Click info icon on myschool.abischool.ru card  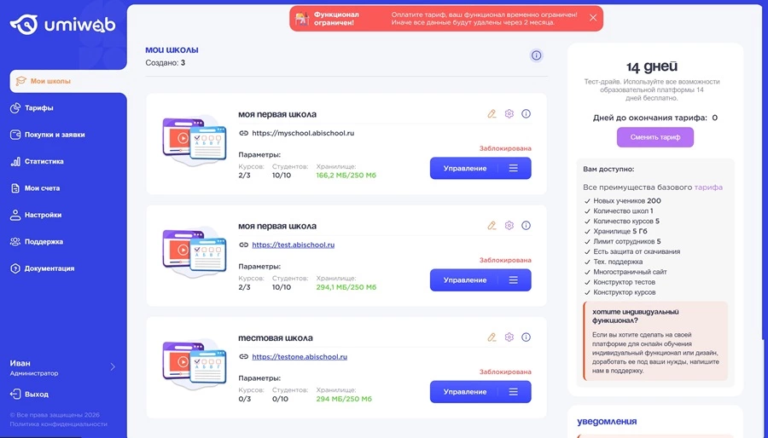527,114
